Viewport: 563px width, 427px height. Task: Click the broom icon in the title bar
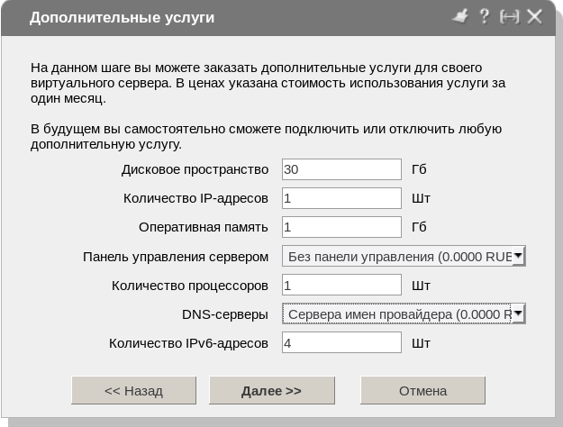pos(460,16)
